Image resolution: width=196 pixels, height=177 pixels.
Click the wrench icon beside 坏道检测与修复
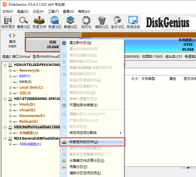64,105
